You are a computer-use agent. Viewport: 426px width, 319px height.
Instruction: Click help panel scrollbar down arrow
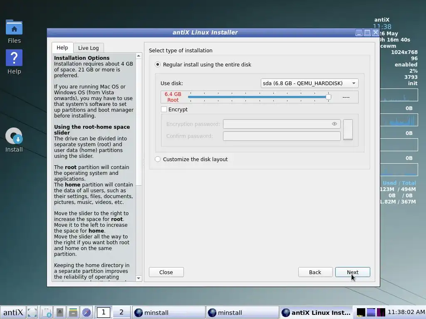click(x=139, y=278)
